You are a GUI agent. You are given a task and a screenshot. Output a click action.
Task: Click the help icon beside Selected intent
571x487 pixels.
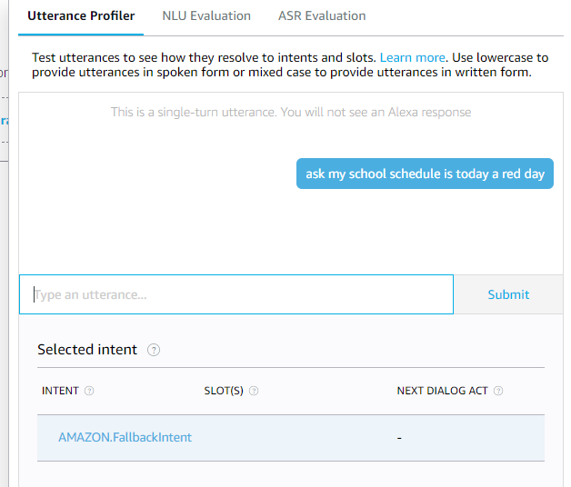point(154,350)
